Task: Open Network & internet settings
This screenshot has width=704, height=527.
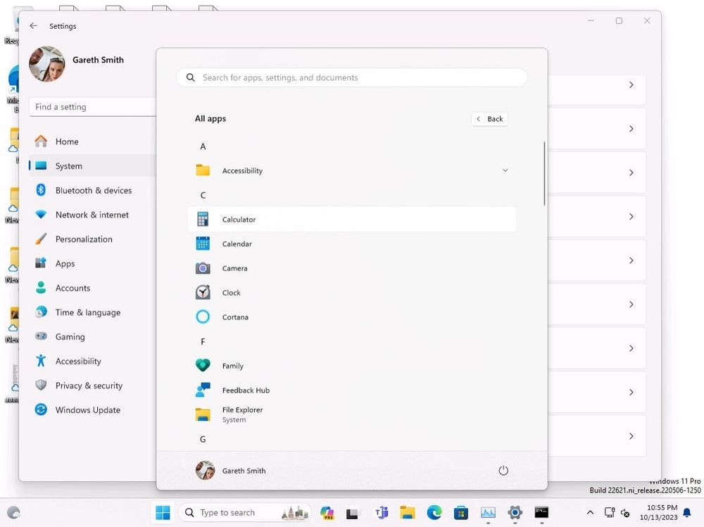Action: (x=92, y=215)
